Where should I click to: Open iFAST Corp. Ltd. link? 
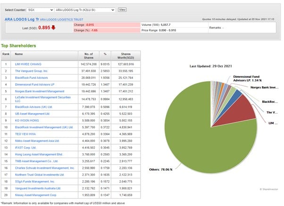25,148
